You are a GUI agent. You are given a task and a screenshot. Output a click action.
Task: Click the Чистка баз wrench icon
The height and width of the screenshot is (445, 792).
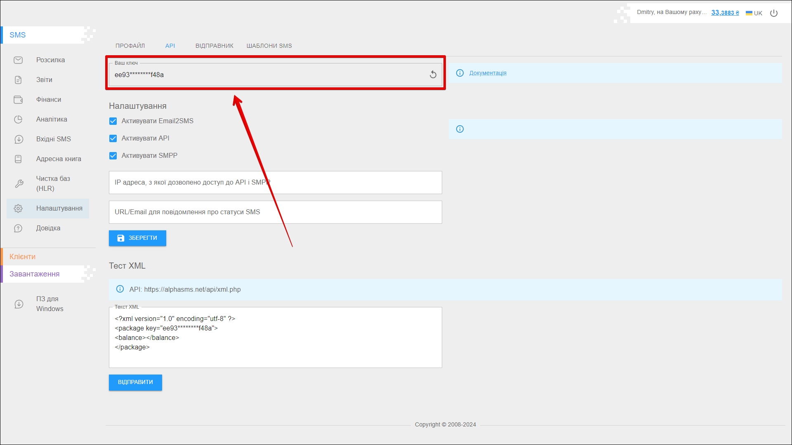click(19, 184)
